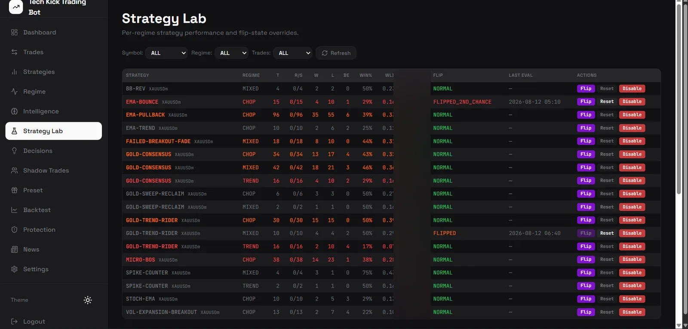Open the Regime page in sidebar
Image resolution: width=688 pixels, height=329 pixels.
point(54,92)
